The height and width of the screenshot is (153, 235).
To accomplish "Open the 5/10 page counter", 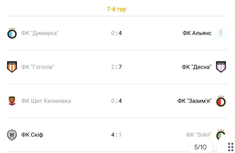I will [x=200, y=147].
